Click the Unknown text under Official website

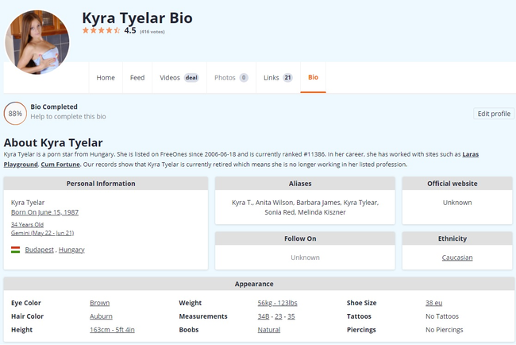click(x=457, y=203)
